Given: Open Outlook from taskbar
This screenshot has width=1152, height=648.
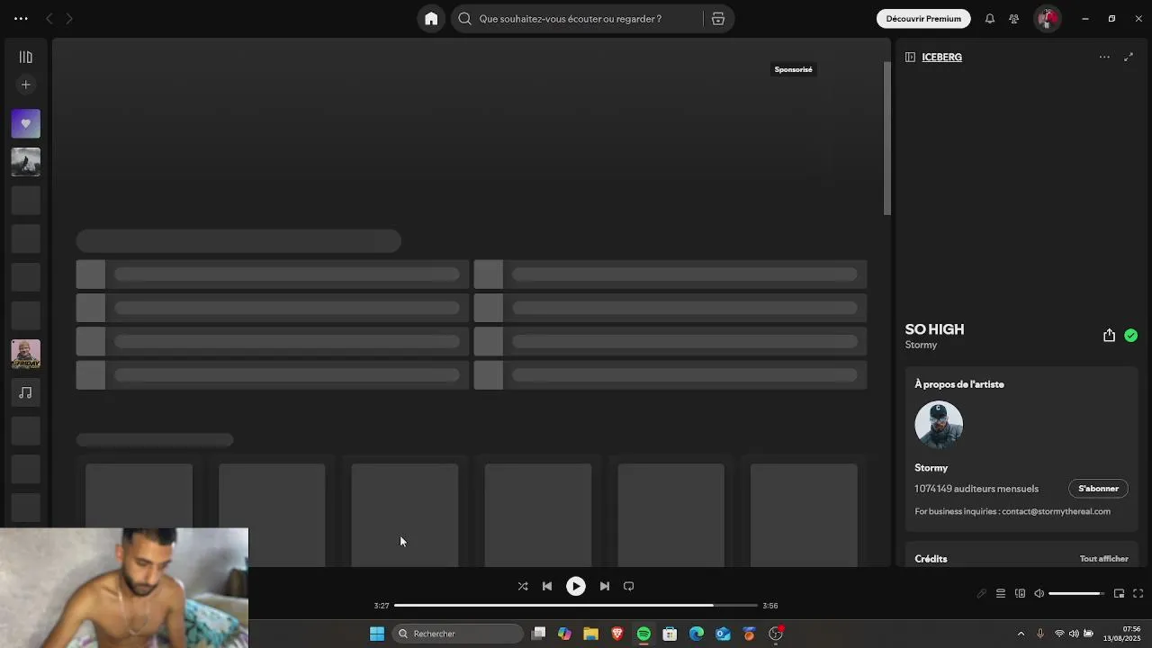Looking at the screenshot, I should click(x=723, y=634).
